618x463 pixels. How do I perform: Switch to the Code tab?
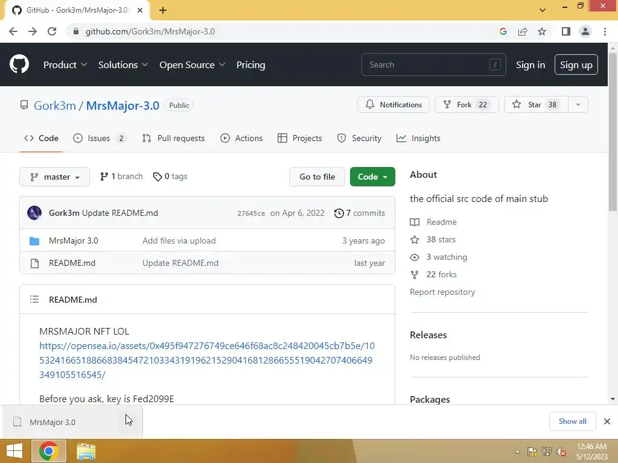click(x=42, y=138)
